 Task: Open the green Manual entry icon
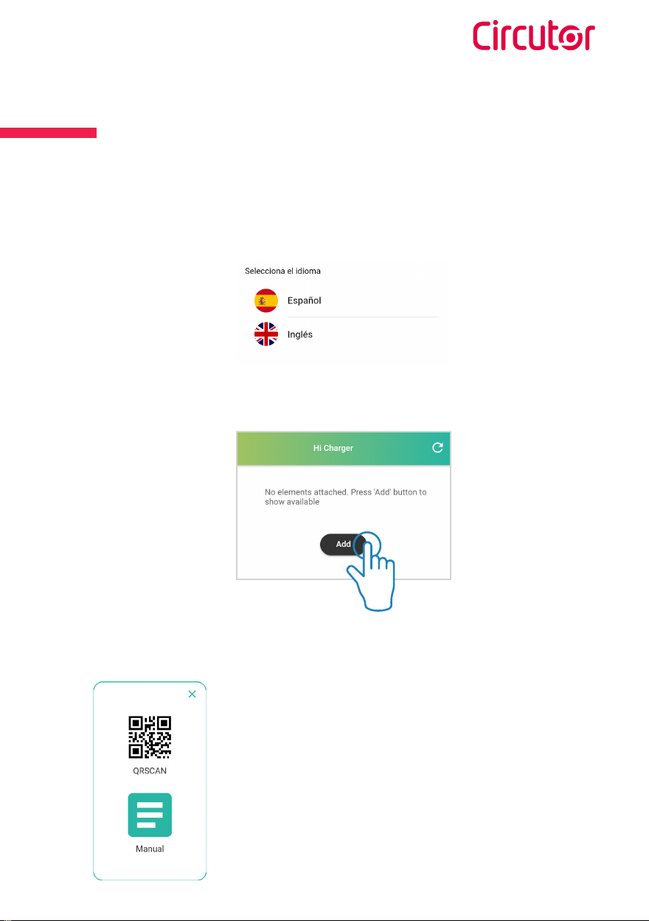(x=150, y=815)
